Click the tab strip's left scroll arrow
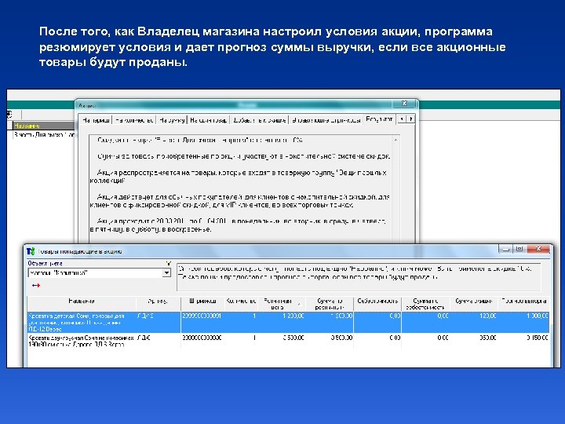Viewport: 565px width, 424px height. (402, 119)
